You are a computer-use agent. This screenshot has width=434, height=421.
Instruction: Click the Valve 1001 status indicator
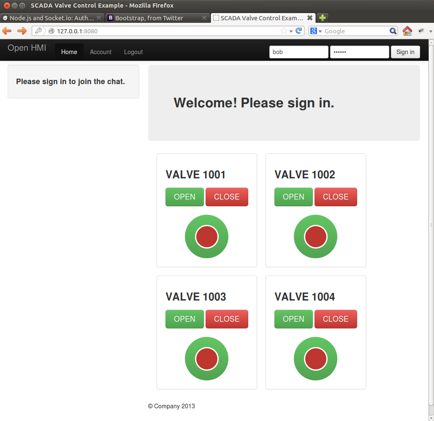(206, 237)
